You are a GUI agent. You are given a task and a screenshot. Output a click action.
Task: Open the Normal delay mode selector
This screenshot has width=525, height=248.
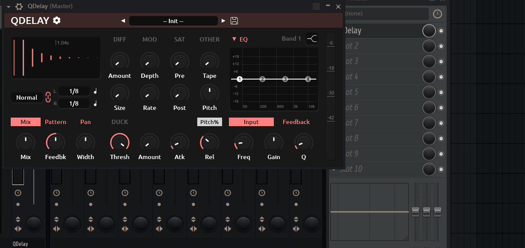click(x=27, y=97)
